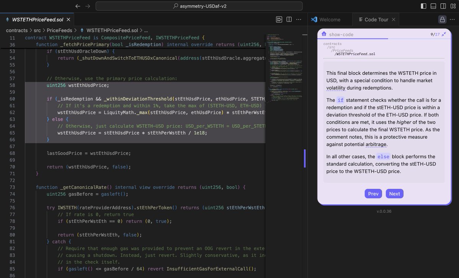Click the WSTETHPriceFeed.sol breadcrumb
Screen dimensions: 459x278
[112, 30]
